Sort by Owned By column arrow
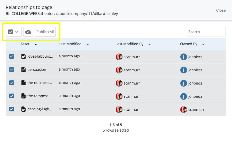This screenshot has width=232, height=145. (x=203, y=44)
